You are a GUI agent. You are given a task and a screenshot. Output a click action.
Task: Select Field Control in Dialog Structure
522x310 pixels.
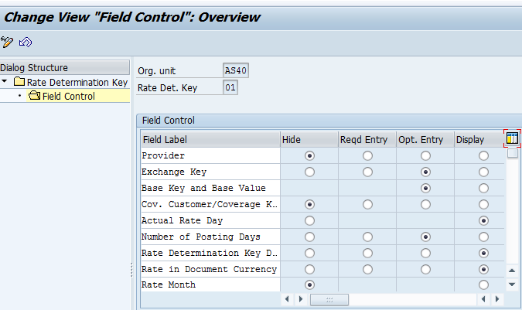point(68,96)
